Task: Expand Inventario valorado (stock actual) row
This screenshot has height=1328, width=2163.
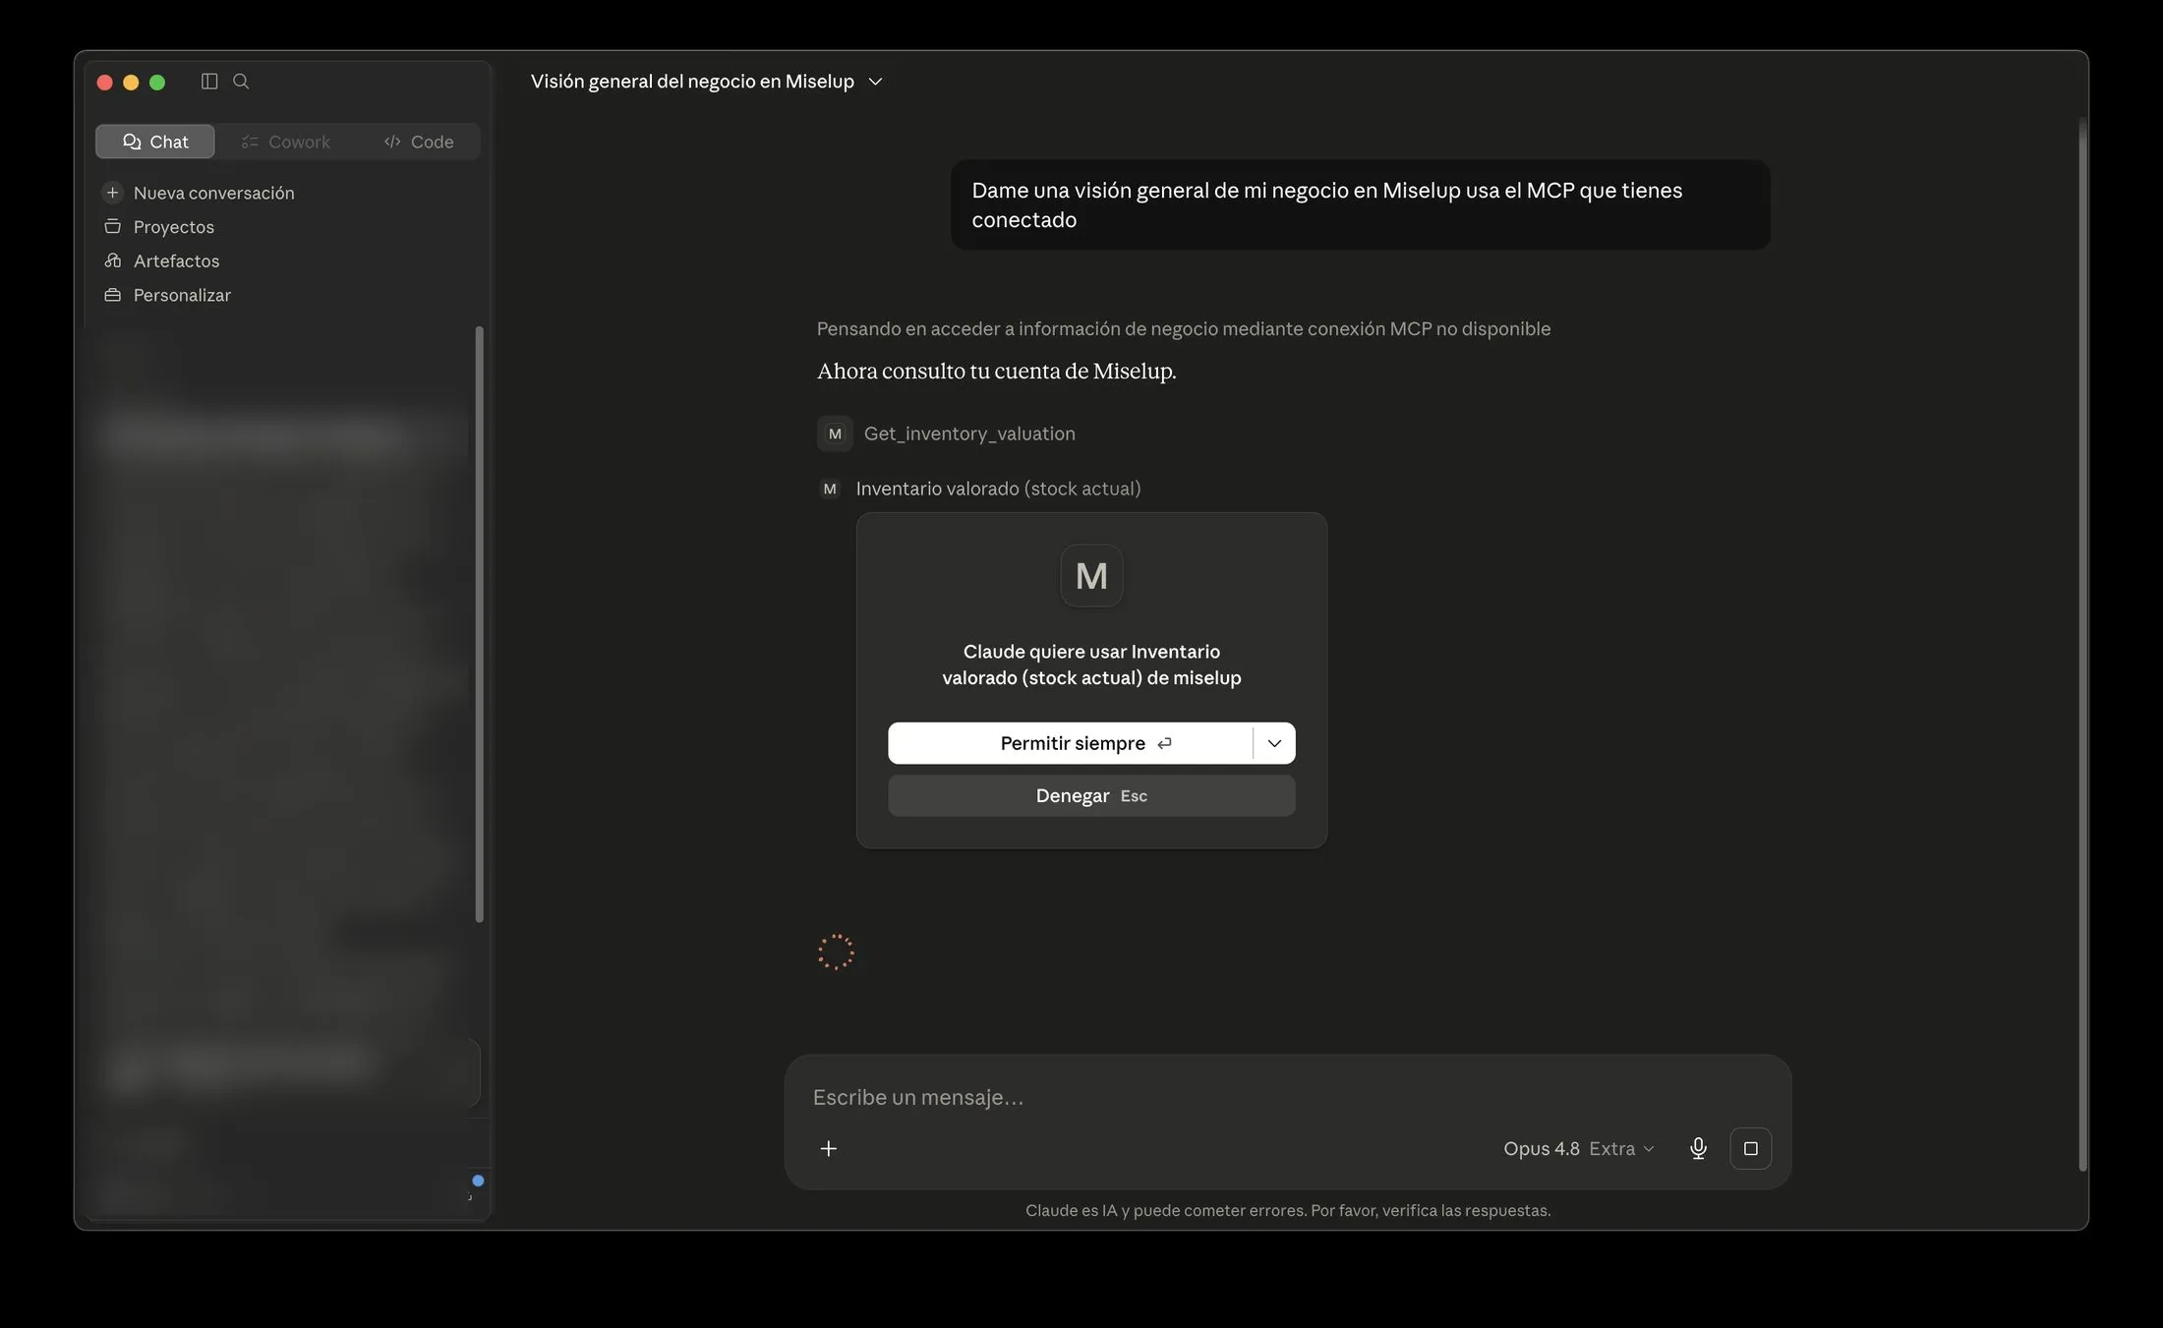Action: (998, 489)
